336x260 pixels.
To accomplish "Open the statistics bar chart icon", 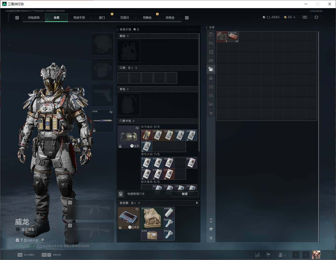I will pos(257,255).
